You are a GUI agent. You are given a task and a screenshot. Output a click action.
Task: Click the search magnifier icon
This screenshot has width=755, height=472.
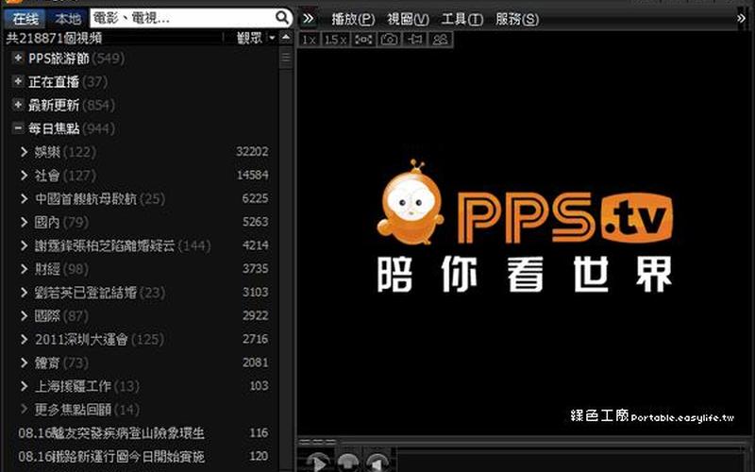pyautogui.click(x=282, y=18)
